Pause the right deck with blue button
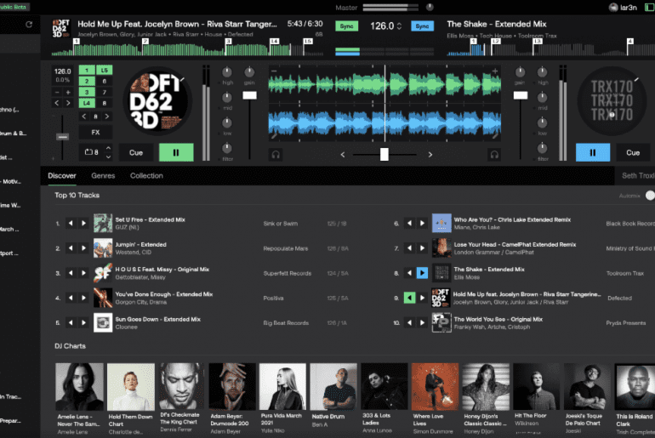This screenshot has height=438, width=655. point(592,152)
